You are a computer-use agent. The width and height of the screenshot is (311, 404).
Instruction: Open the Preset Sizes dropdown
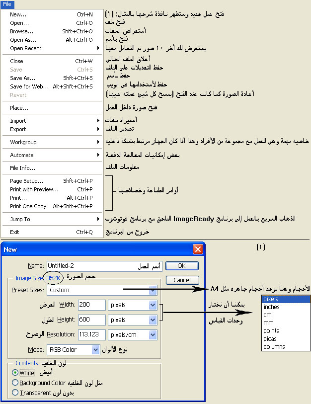click(102, 290)
